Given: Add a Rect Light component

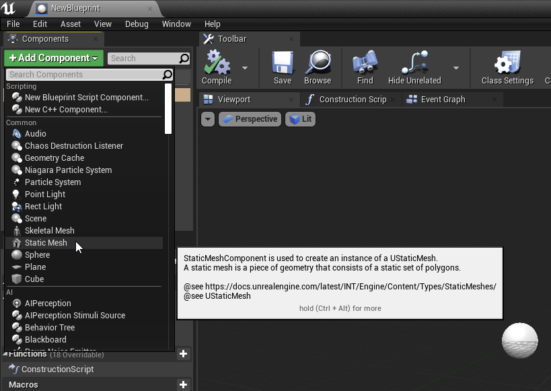Looking at the screenshot, I should pos(84,207).
